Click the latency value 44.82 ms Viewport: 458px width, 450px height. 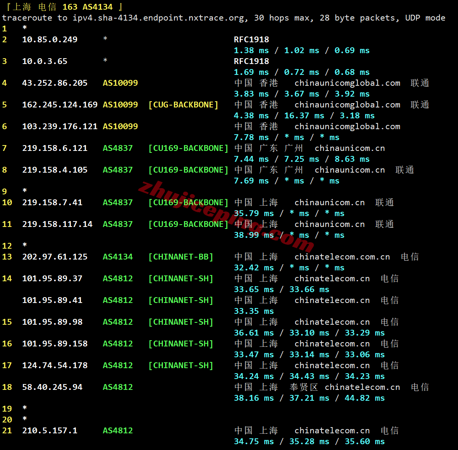(x=365, y=398)
